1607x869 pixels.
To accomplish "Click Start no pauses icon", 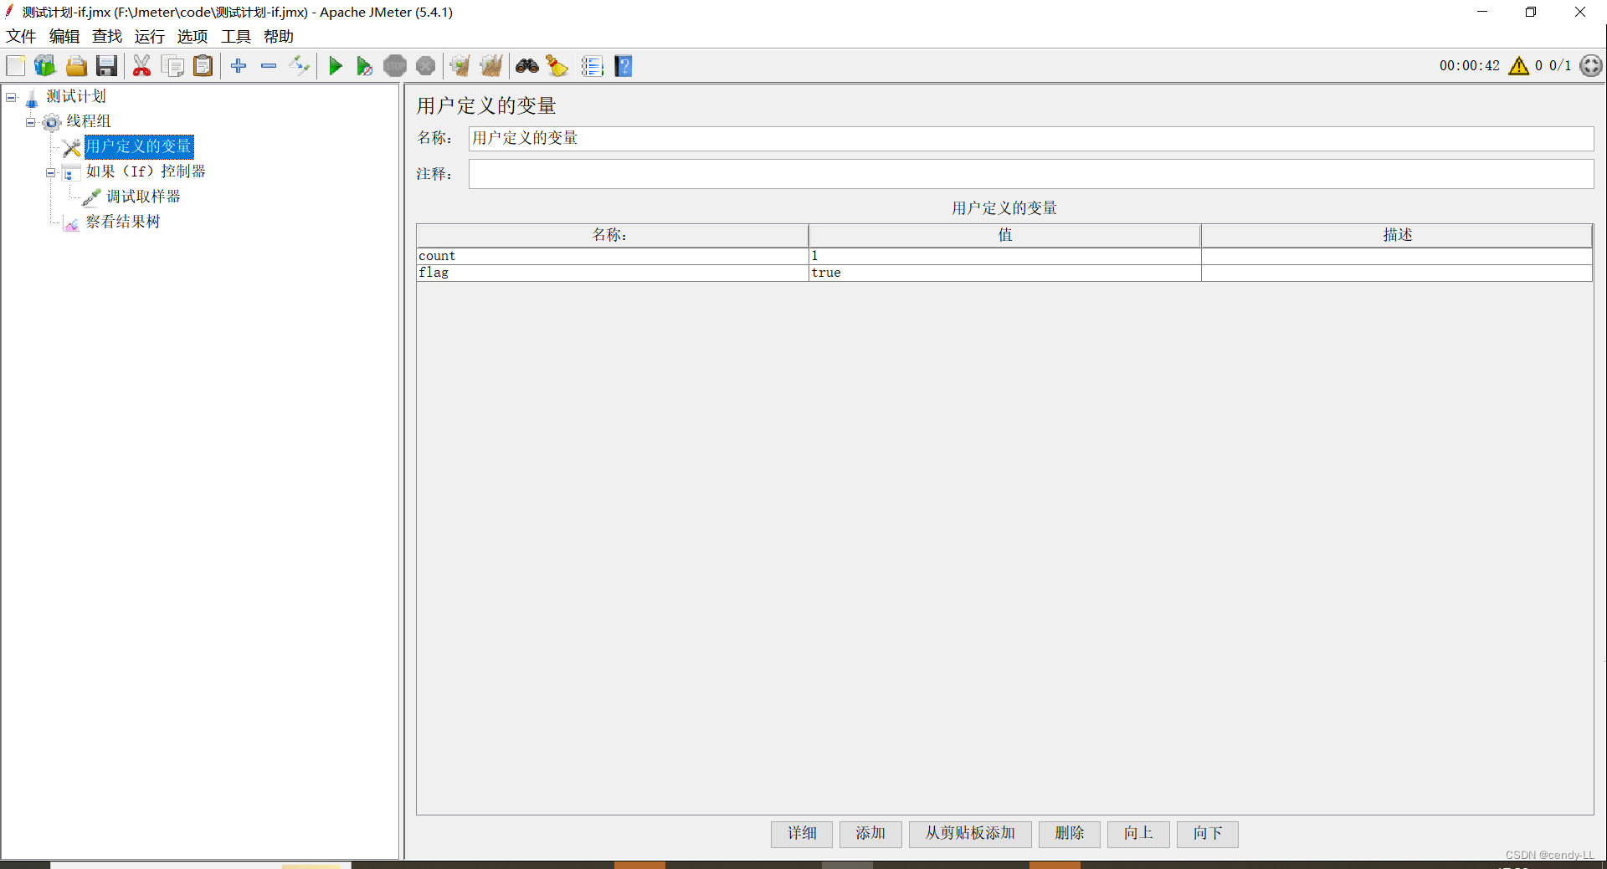I will pyautogui.click(x=364, y=66).
